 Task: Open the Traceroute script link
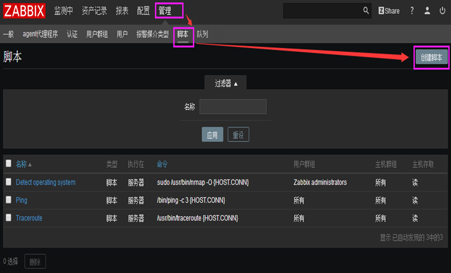click(29, 218)
